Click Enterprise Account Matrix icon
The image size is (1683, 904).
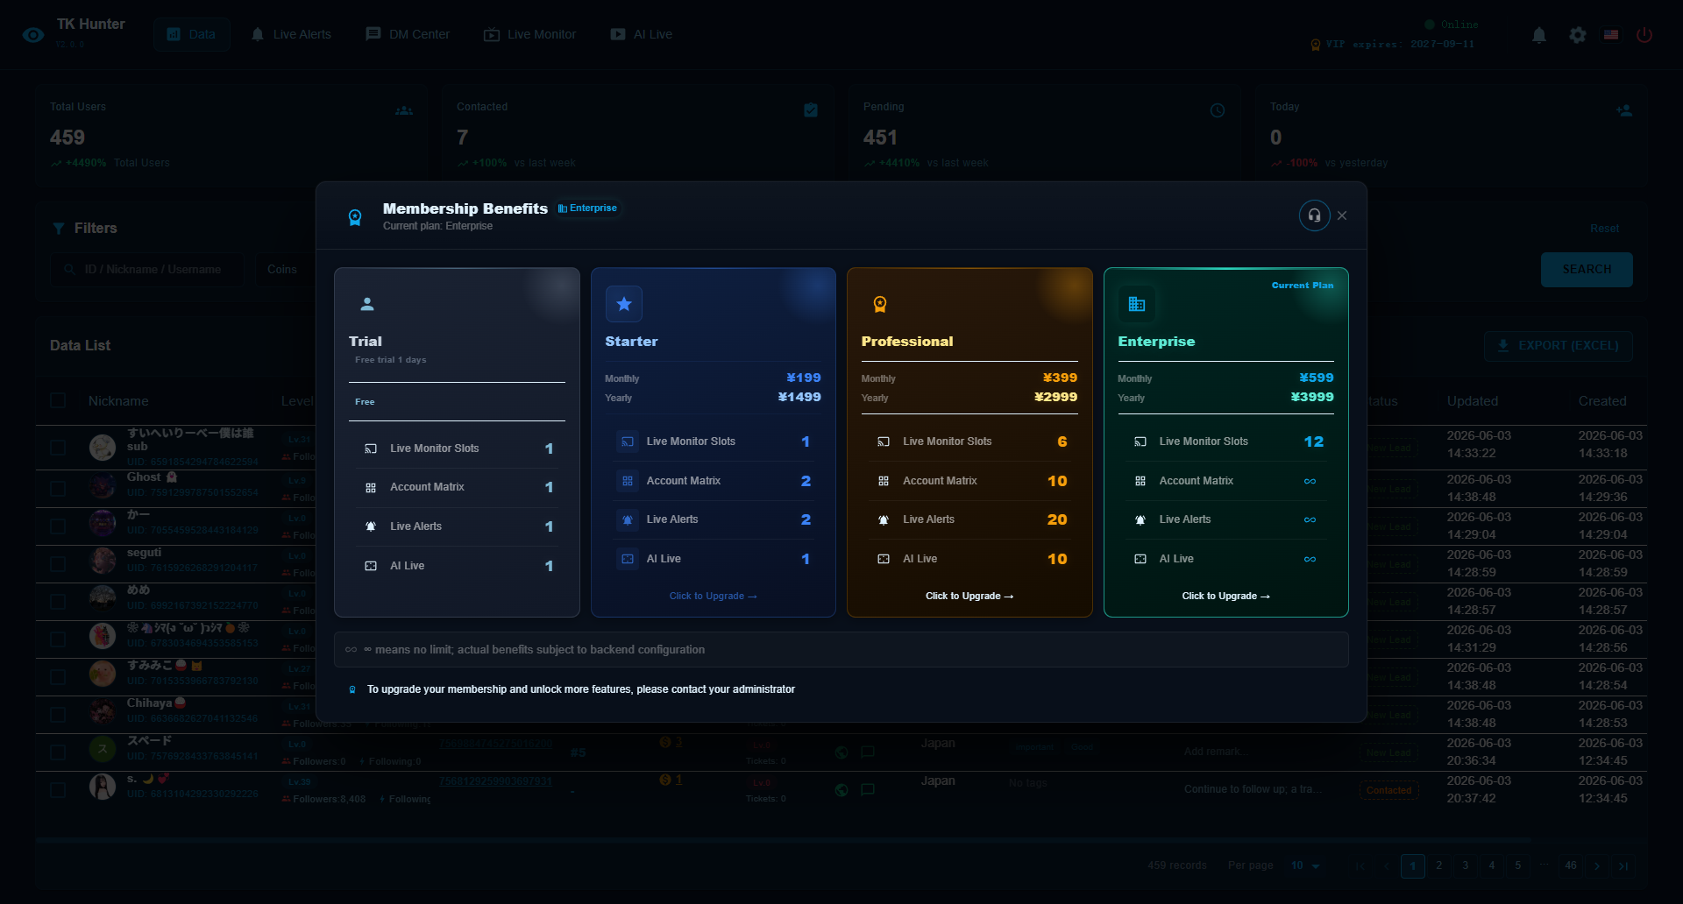point(1140,481)
